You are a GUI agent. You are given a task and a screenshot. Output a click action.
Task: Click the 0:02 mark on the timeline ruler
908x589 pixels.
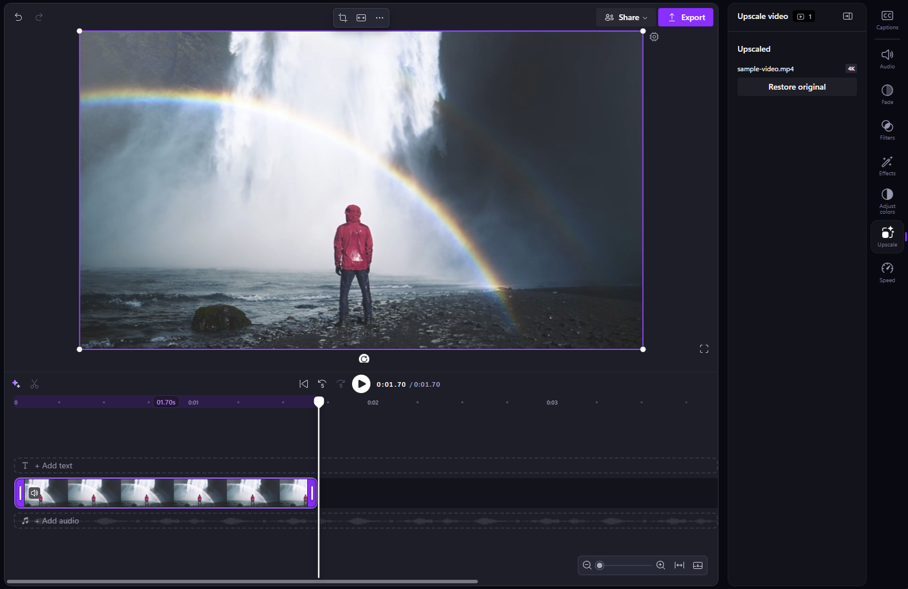click(x=373, y=402)
